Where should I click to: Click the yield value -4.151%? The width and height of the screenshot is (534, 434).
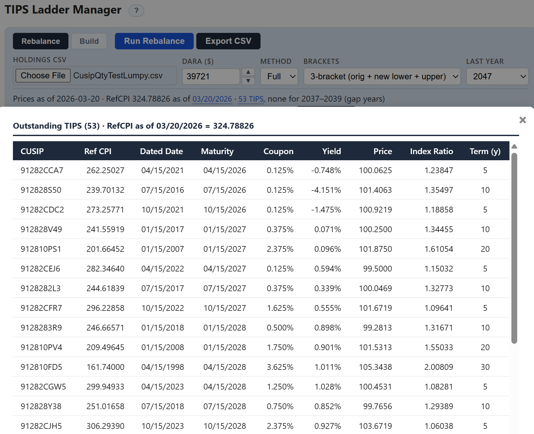click(x=326, y=190)
